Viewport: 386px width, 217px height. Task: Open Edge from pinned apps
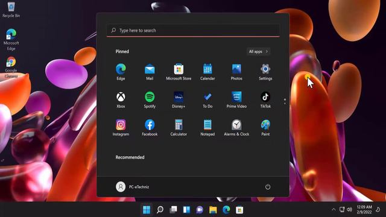pyautogui.click(x=121, y=72)
